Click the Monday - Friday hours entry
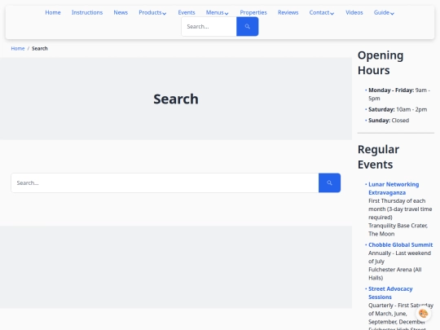Viewport: 440px width, 330px height. [x=398, y=95]
